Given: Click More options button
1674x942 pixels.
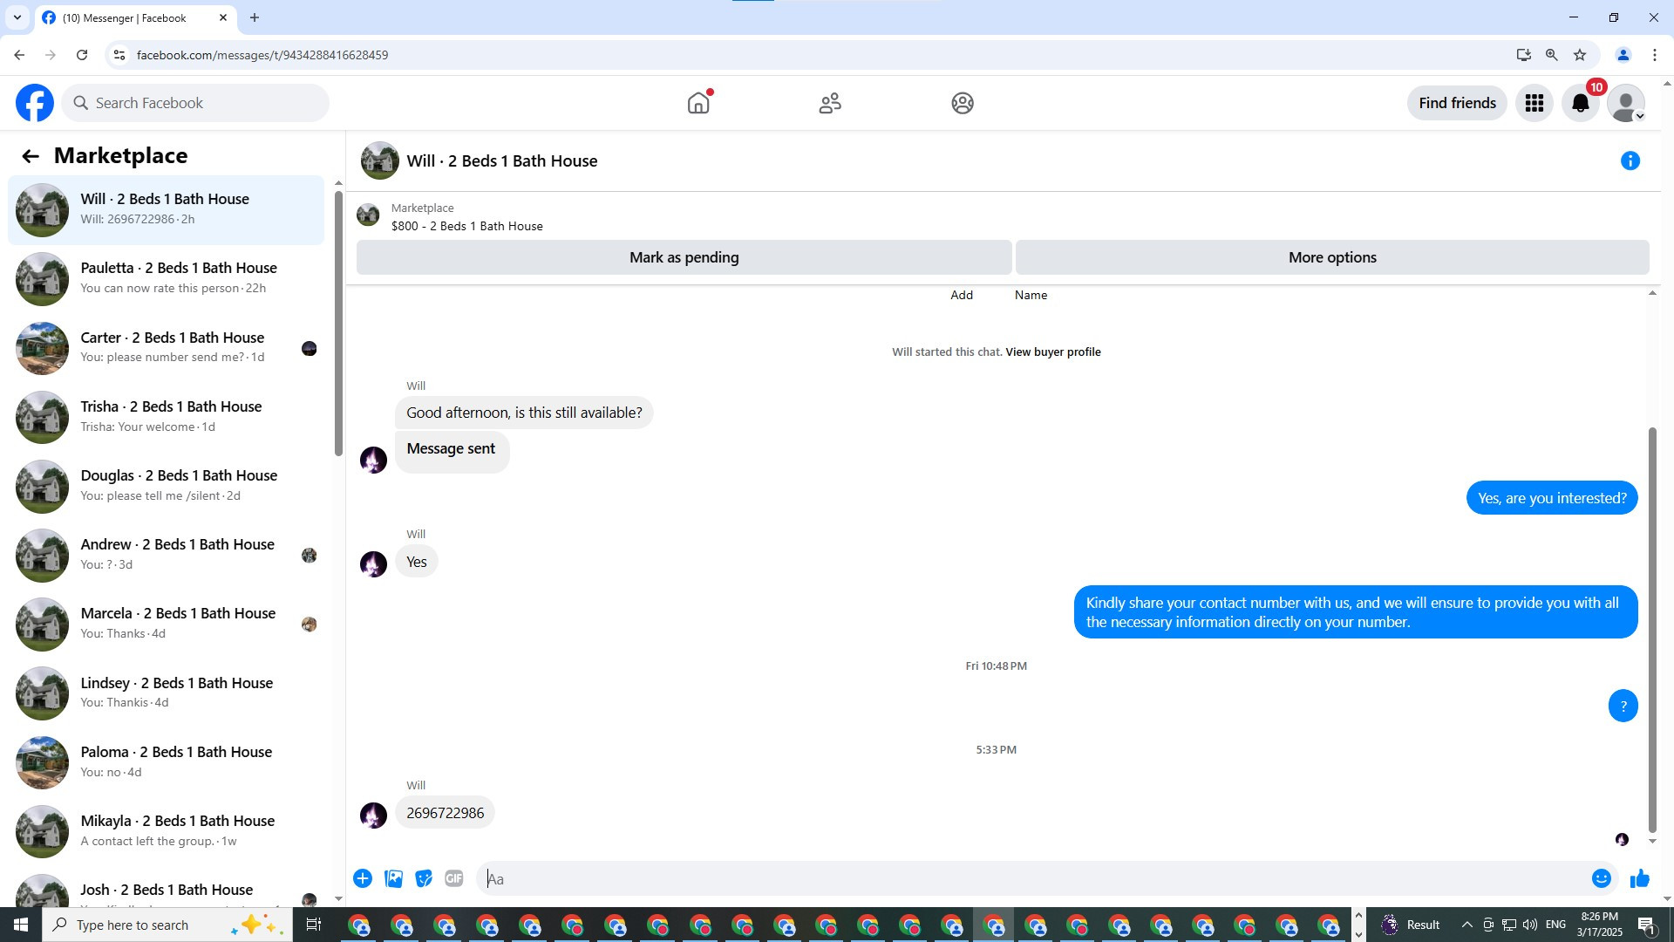Looking at the screenshot, I should coord(1332,257).
